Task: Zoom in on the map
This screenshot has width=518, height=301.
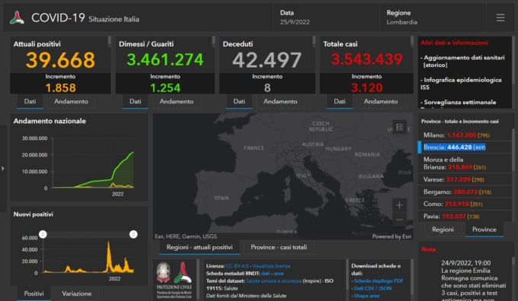Action: point(399,205)
